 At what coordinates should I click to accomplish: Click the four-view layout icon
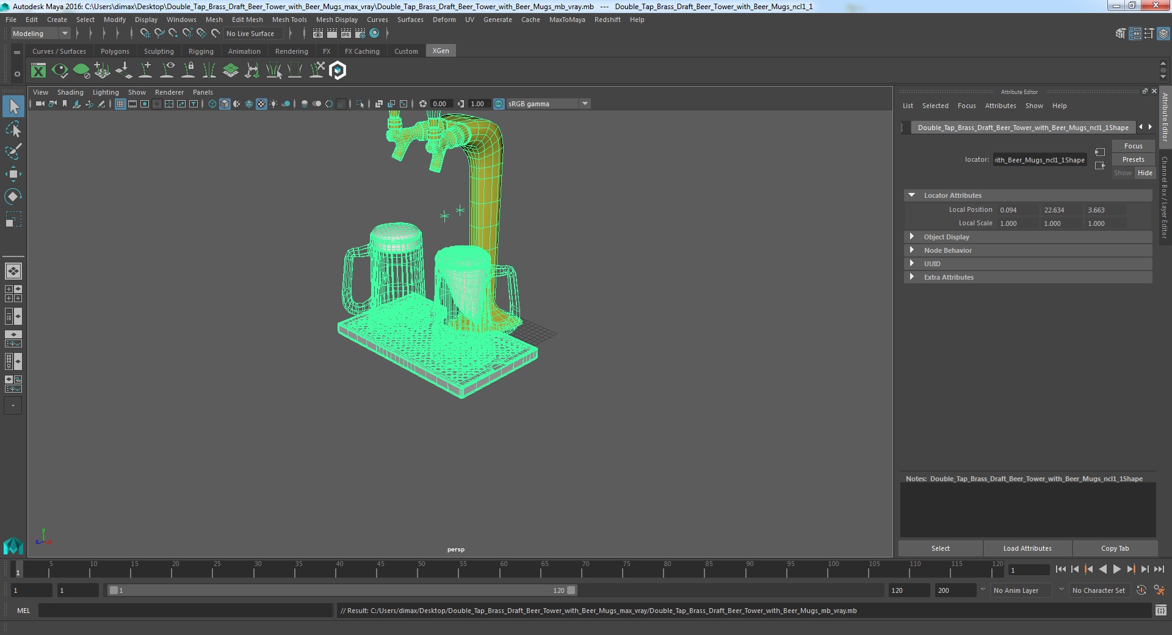coord(13,294)
